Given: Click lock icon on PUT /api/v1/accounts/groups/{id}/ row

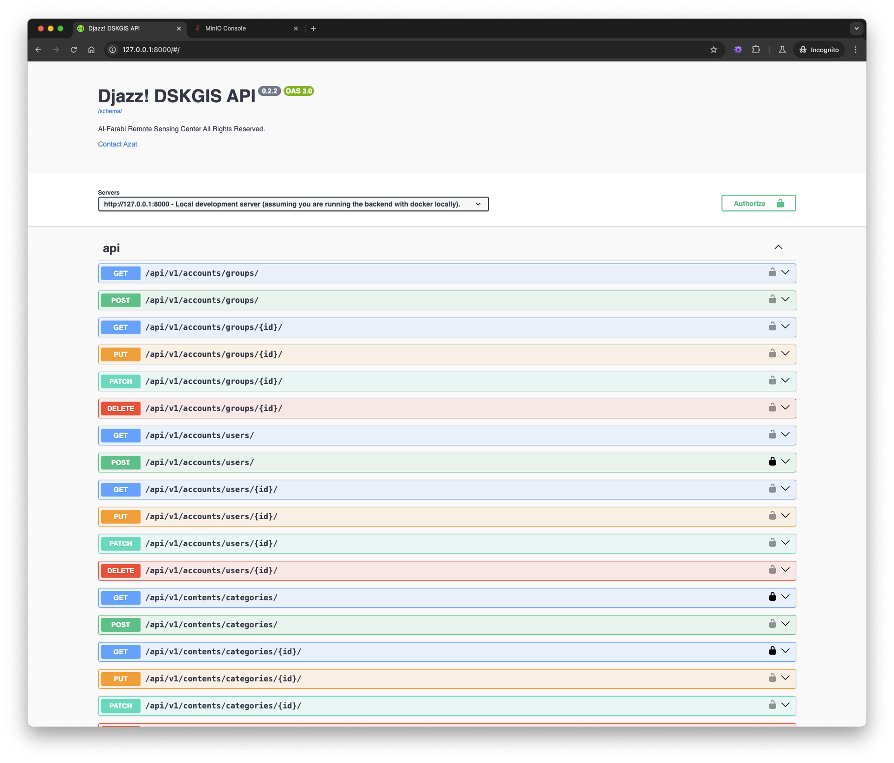Looking at the screenshot, I should click(772, 353).
